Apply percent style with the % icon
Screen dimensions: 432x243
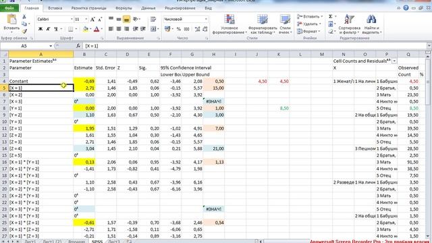coord(178,29)
